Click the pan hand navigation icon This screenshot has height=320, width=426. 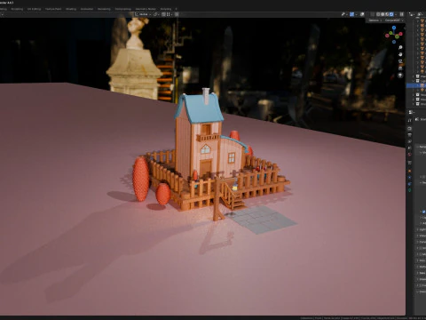click(x=400, y=54)
